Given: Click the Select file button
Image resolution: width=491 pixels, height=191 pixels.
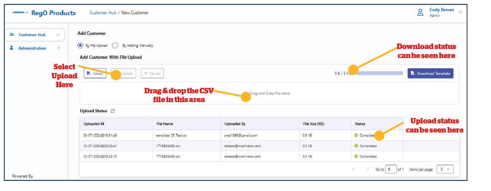Looking at the screenshot, I should (x=95, y=73).
